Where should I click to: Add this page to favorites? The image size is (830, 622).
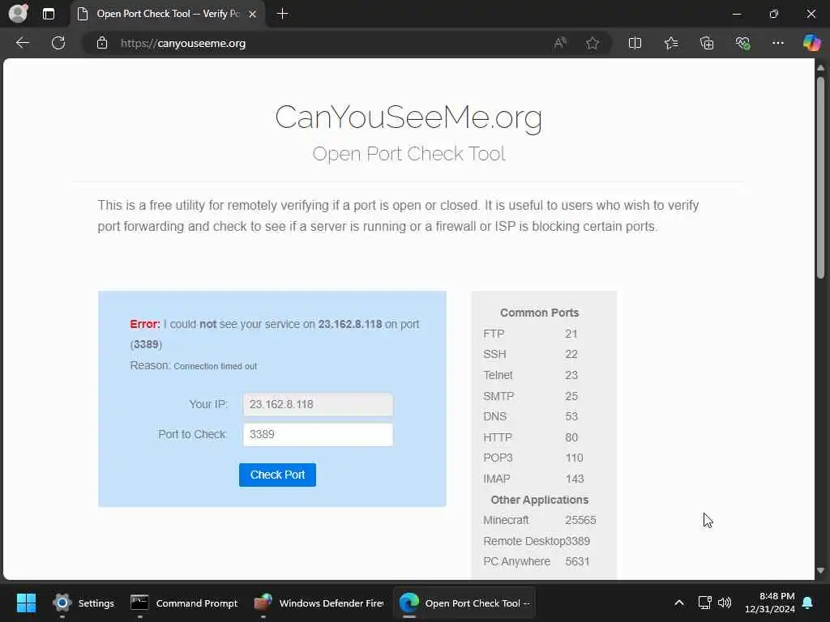click(x=593, y=43)
